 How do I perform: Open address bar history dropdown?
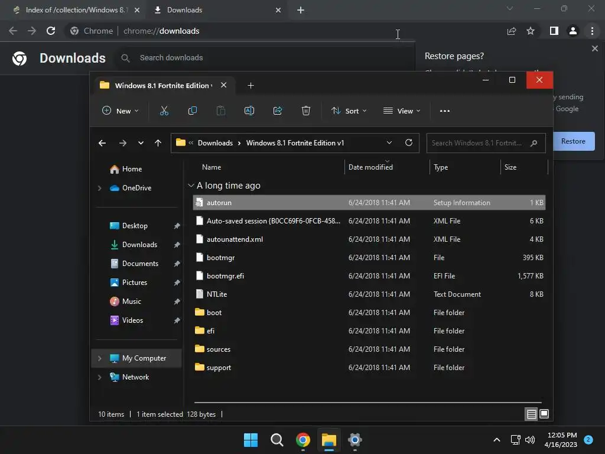click(x=389, y=142)
